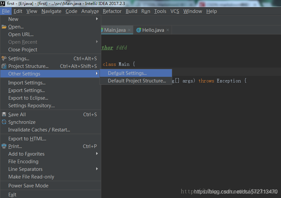Expand the Open Recent submenu arrow

click(x=97, y=42)
